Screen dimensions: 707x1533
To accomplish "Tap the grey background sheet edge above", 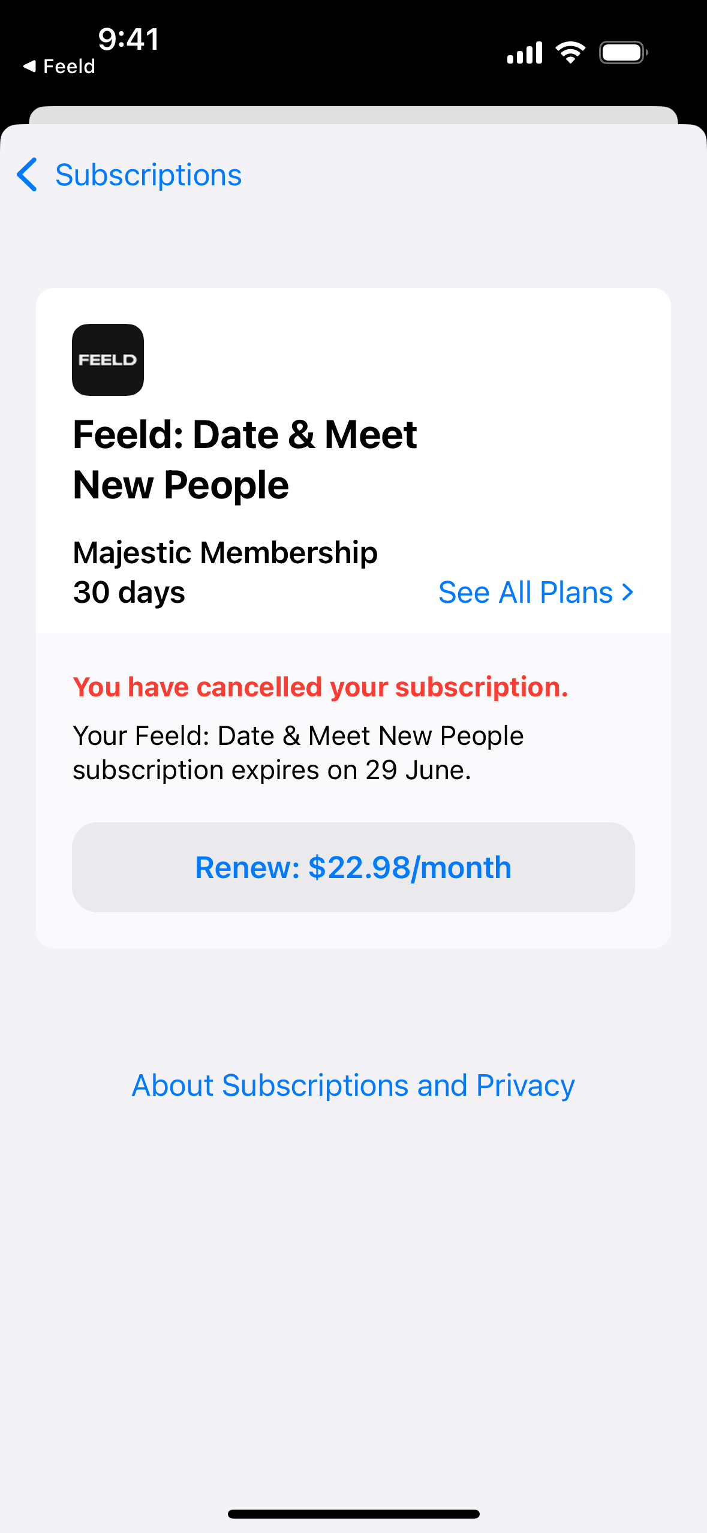I will tap(353, 115).
